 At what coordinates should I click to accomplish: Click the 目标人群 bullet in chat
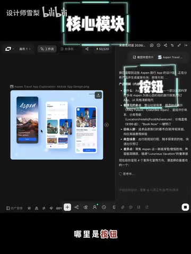click(x=154, y=132)
